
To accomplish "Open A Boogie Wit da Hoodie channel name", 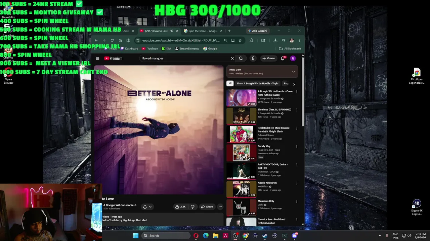I will pos(118,205).
